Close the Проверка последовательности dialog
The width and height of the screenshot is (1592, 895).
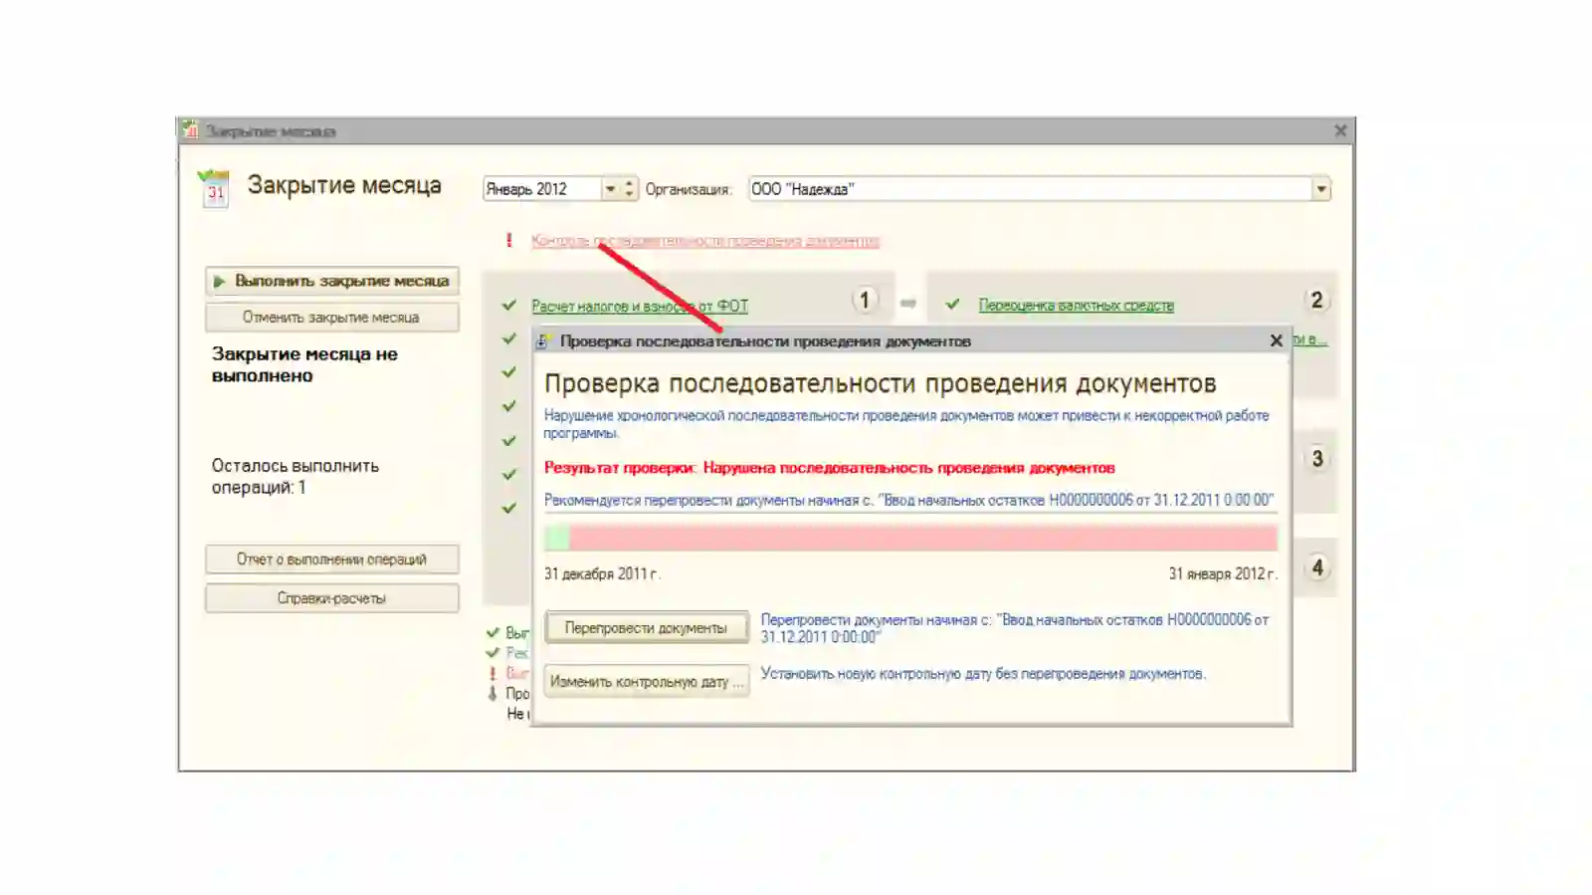point(1276,341)
